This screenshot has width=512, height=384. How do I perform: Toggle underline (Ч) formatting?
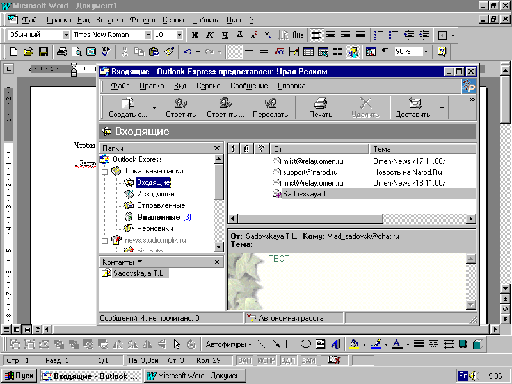click(225, 35)
